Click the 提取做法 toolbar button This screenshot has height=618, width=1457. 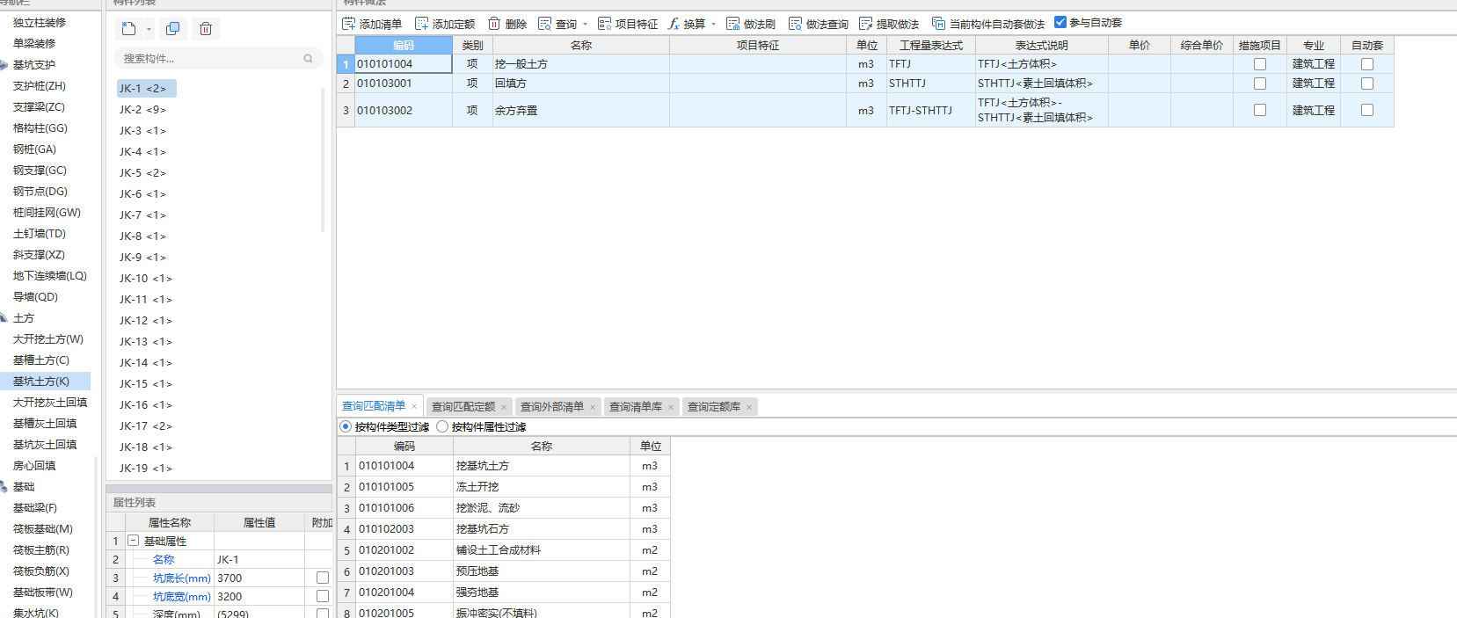pos(889,24)
